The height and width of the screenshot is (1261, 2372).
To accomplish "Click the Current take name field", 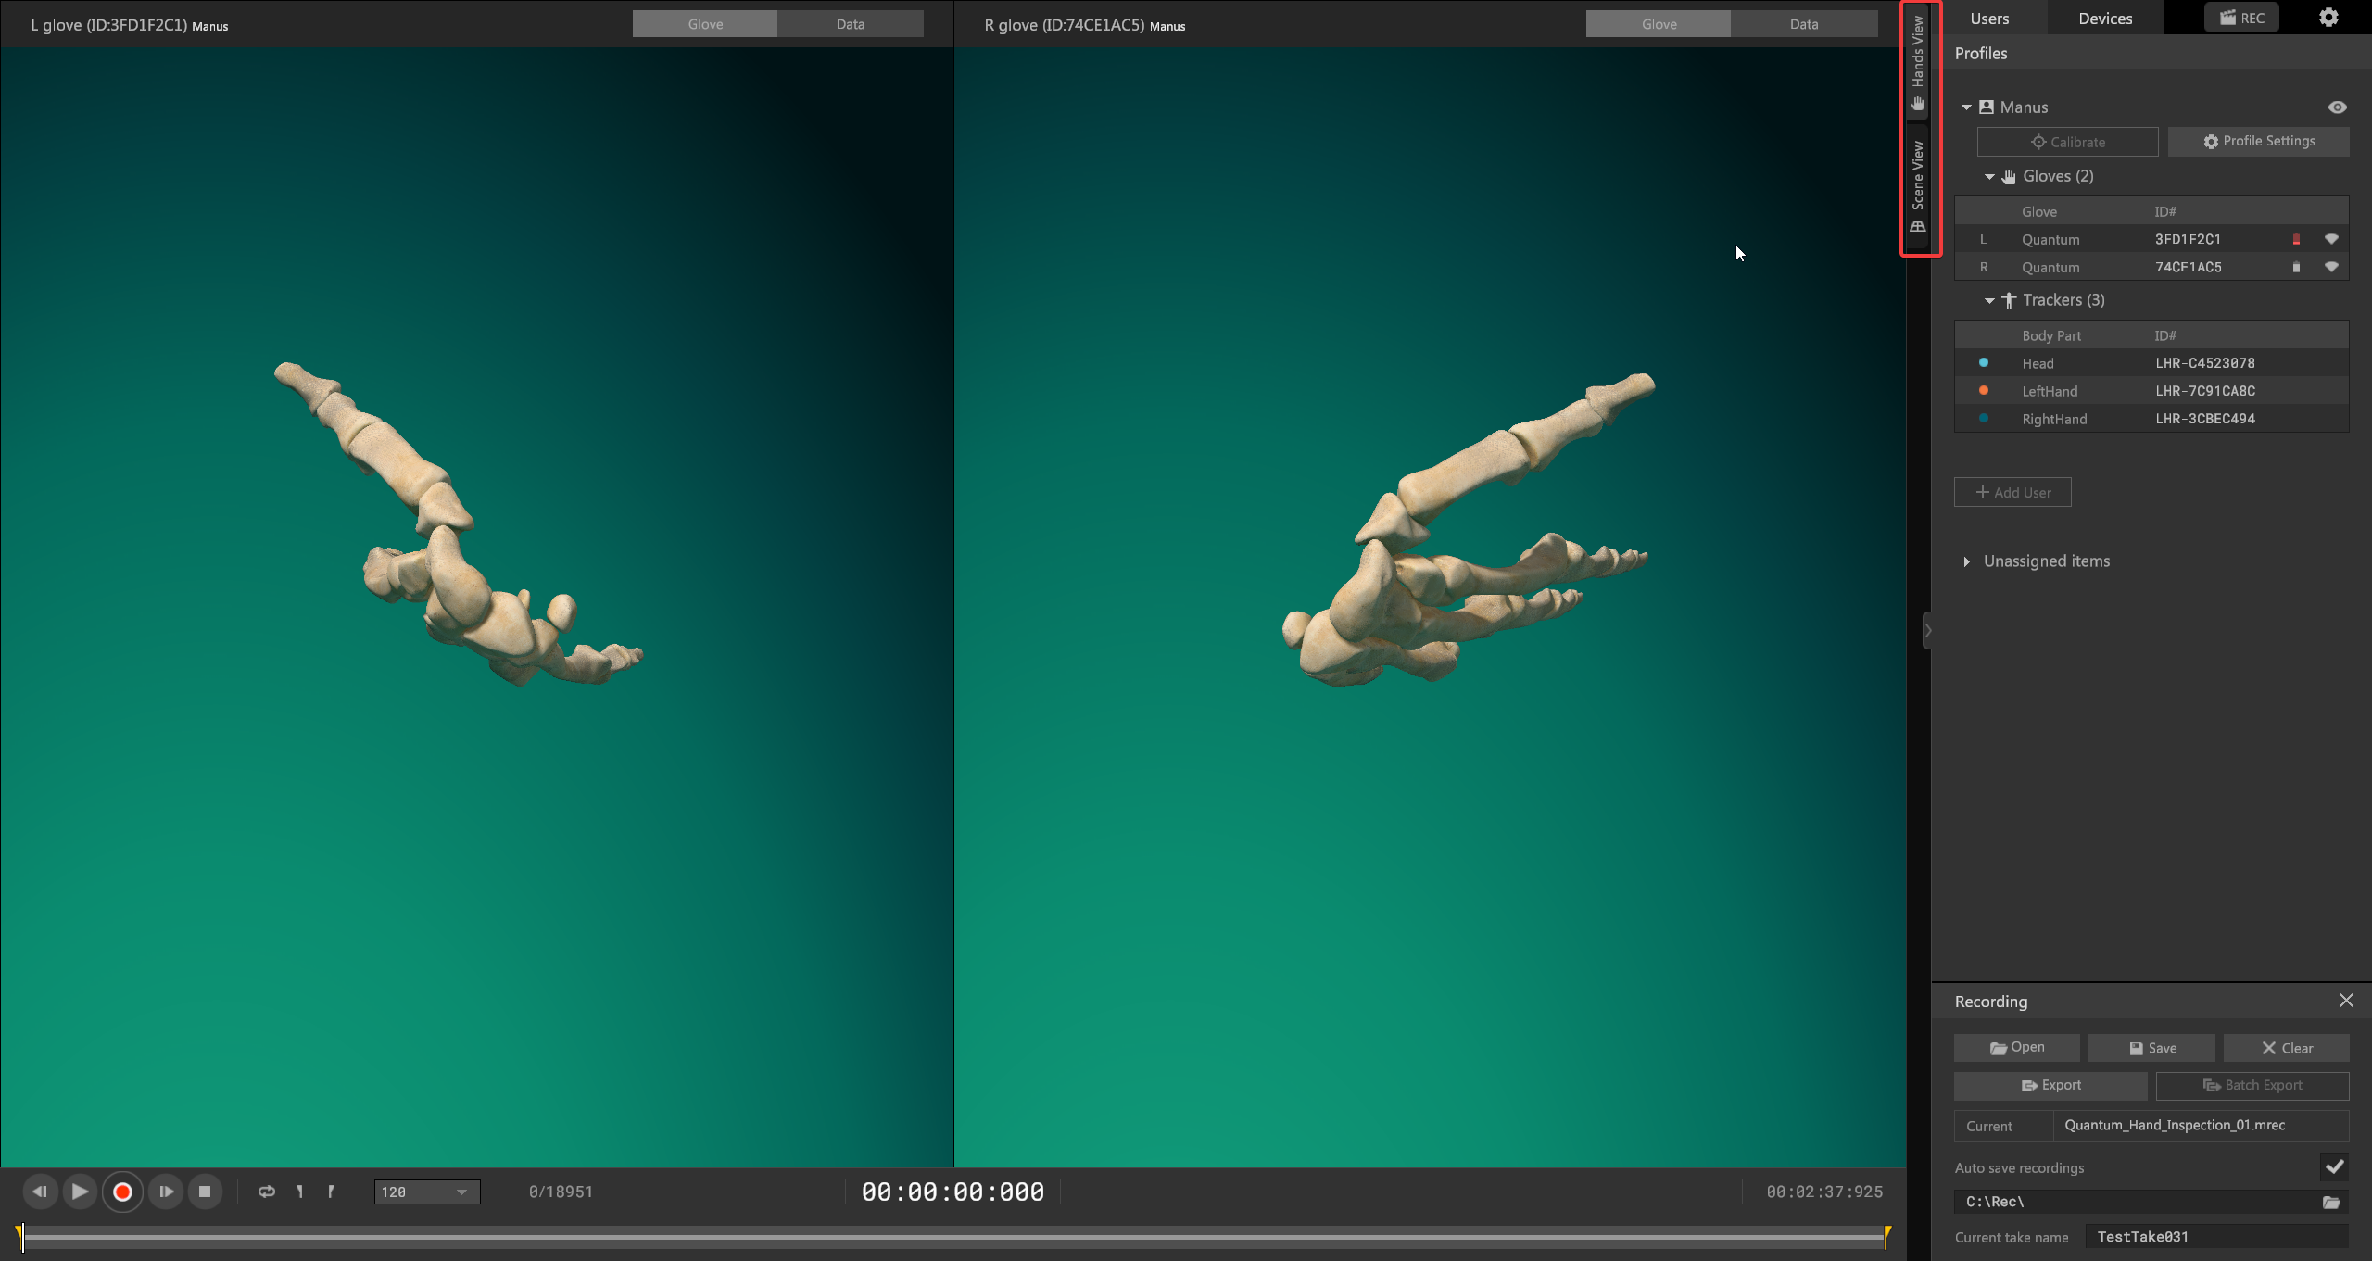I will click(x=2215, y=1237).
